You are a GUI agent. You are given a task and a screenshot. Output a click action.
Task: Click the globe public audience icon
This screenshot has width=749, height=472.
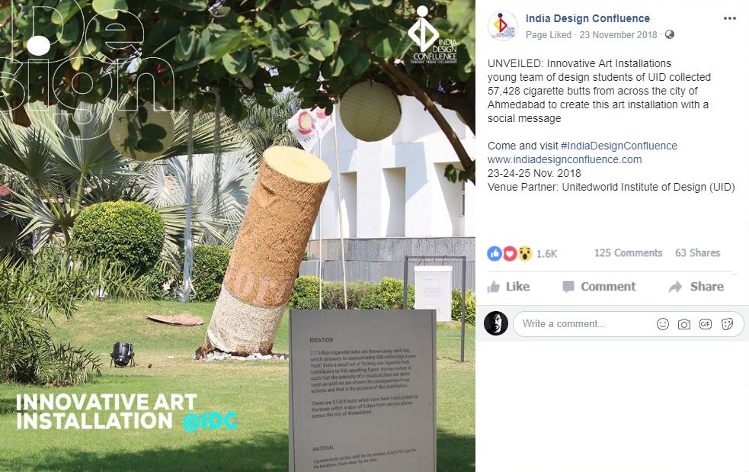coord(670,34)
